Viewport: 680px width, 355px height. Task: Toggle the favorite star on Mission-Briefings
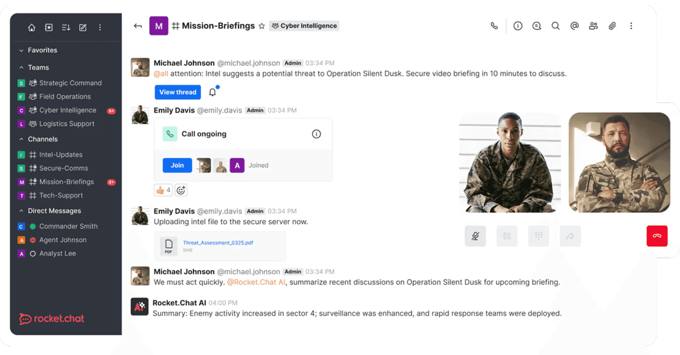[261, 26]
